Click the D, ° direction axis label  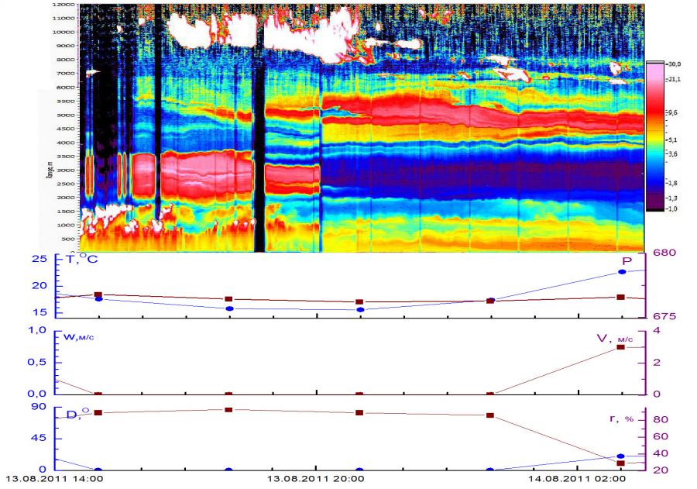click(76, 416)
